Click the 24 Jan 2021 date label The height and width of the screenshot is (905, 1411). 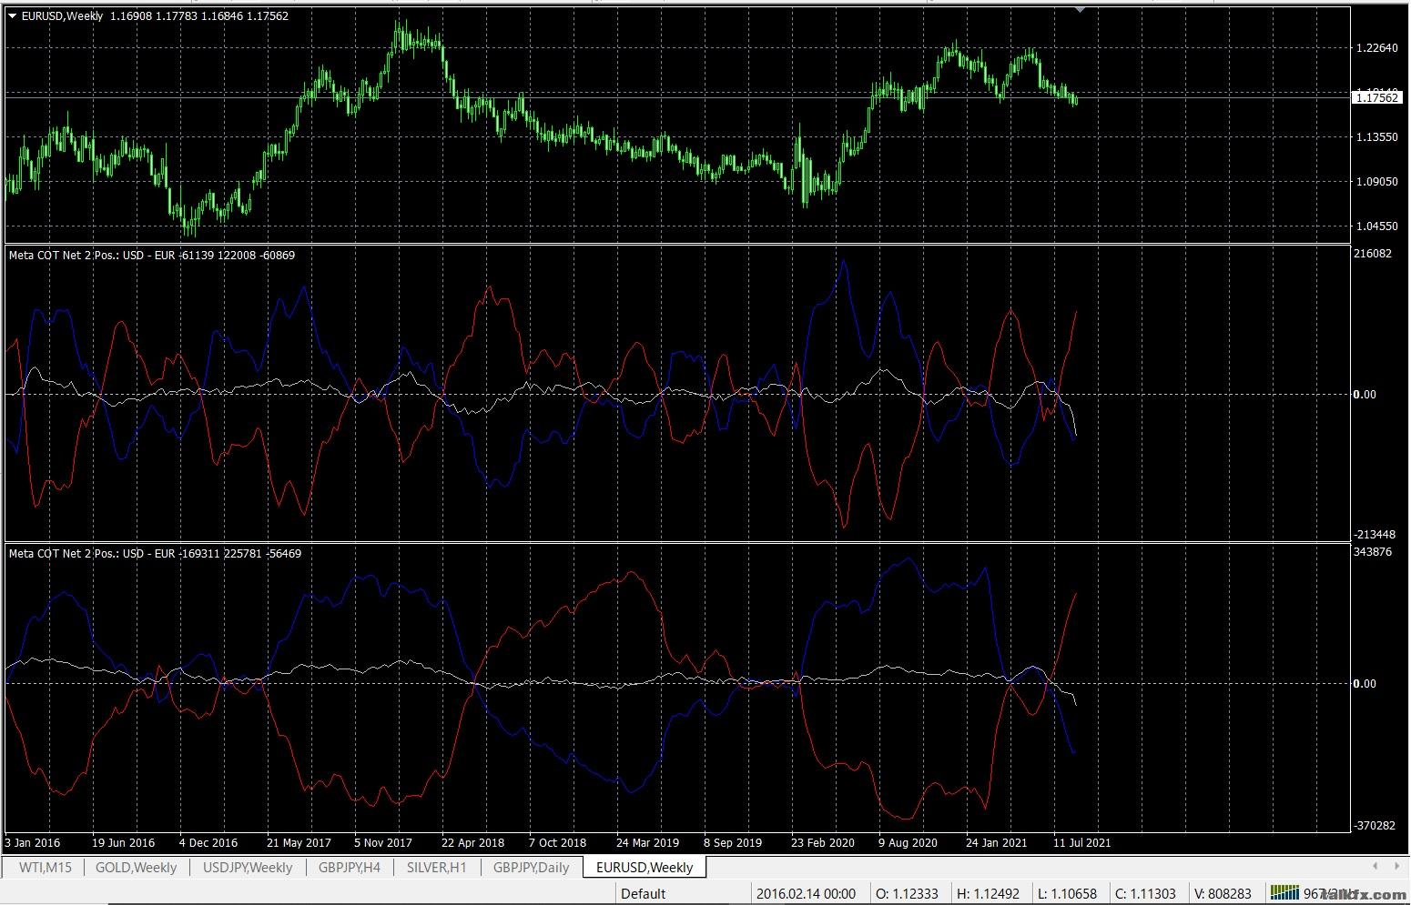[996, 843]
